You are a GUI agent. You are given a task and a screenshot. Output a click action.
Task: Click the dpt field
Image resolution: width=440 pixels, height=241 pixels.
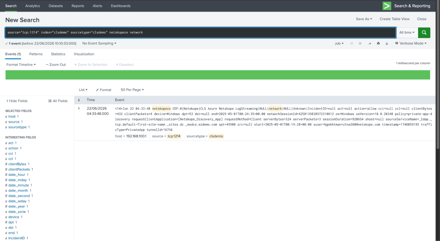point(11,223)
